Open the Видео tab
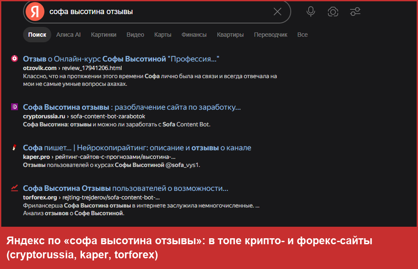 coord(135,35)
